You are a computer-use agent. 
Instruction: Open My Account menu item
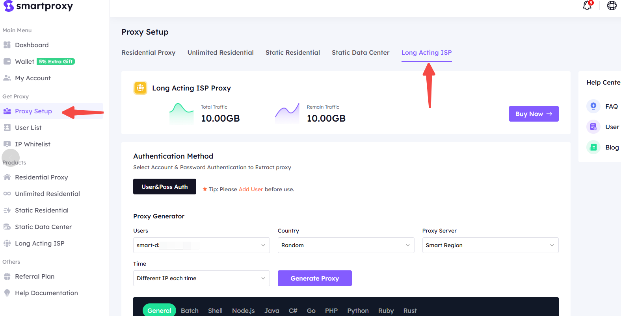pyautogui.click(x=33, y=78)
